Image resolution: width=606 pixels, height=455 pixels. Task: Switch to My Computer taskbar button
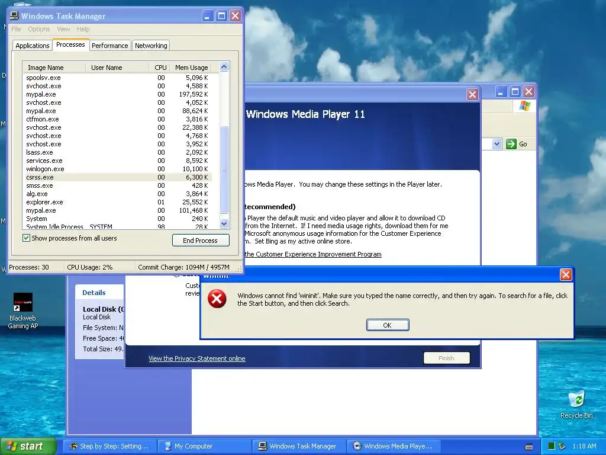204,446
